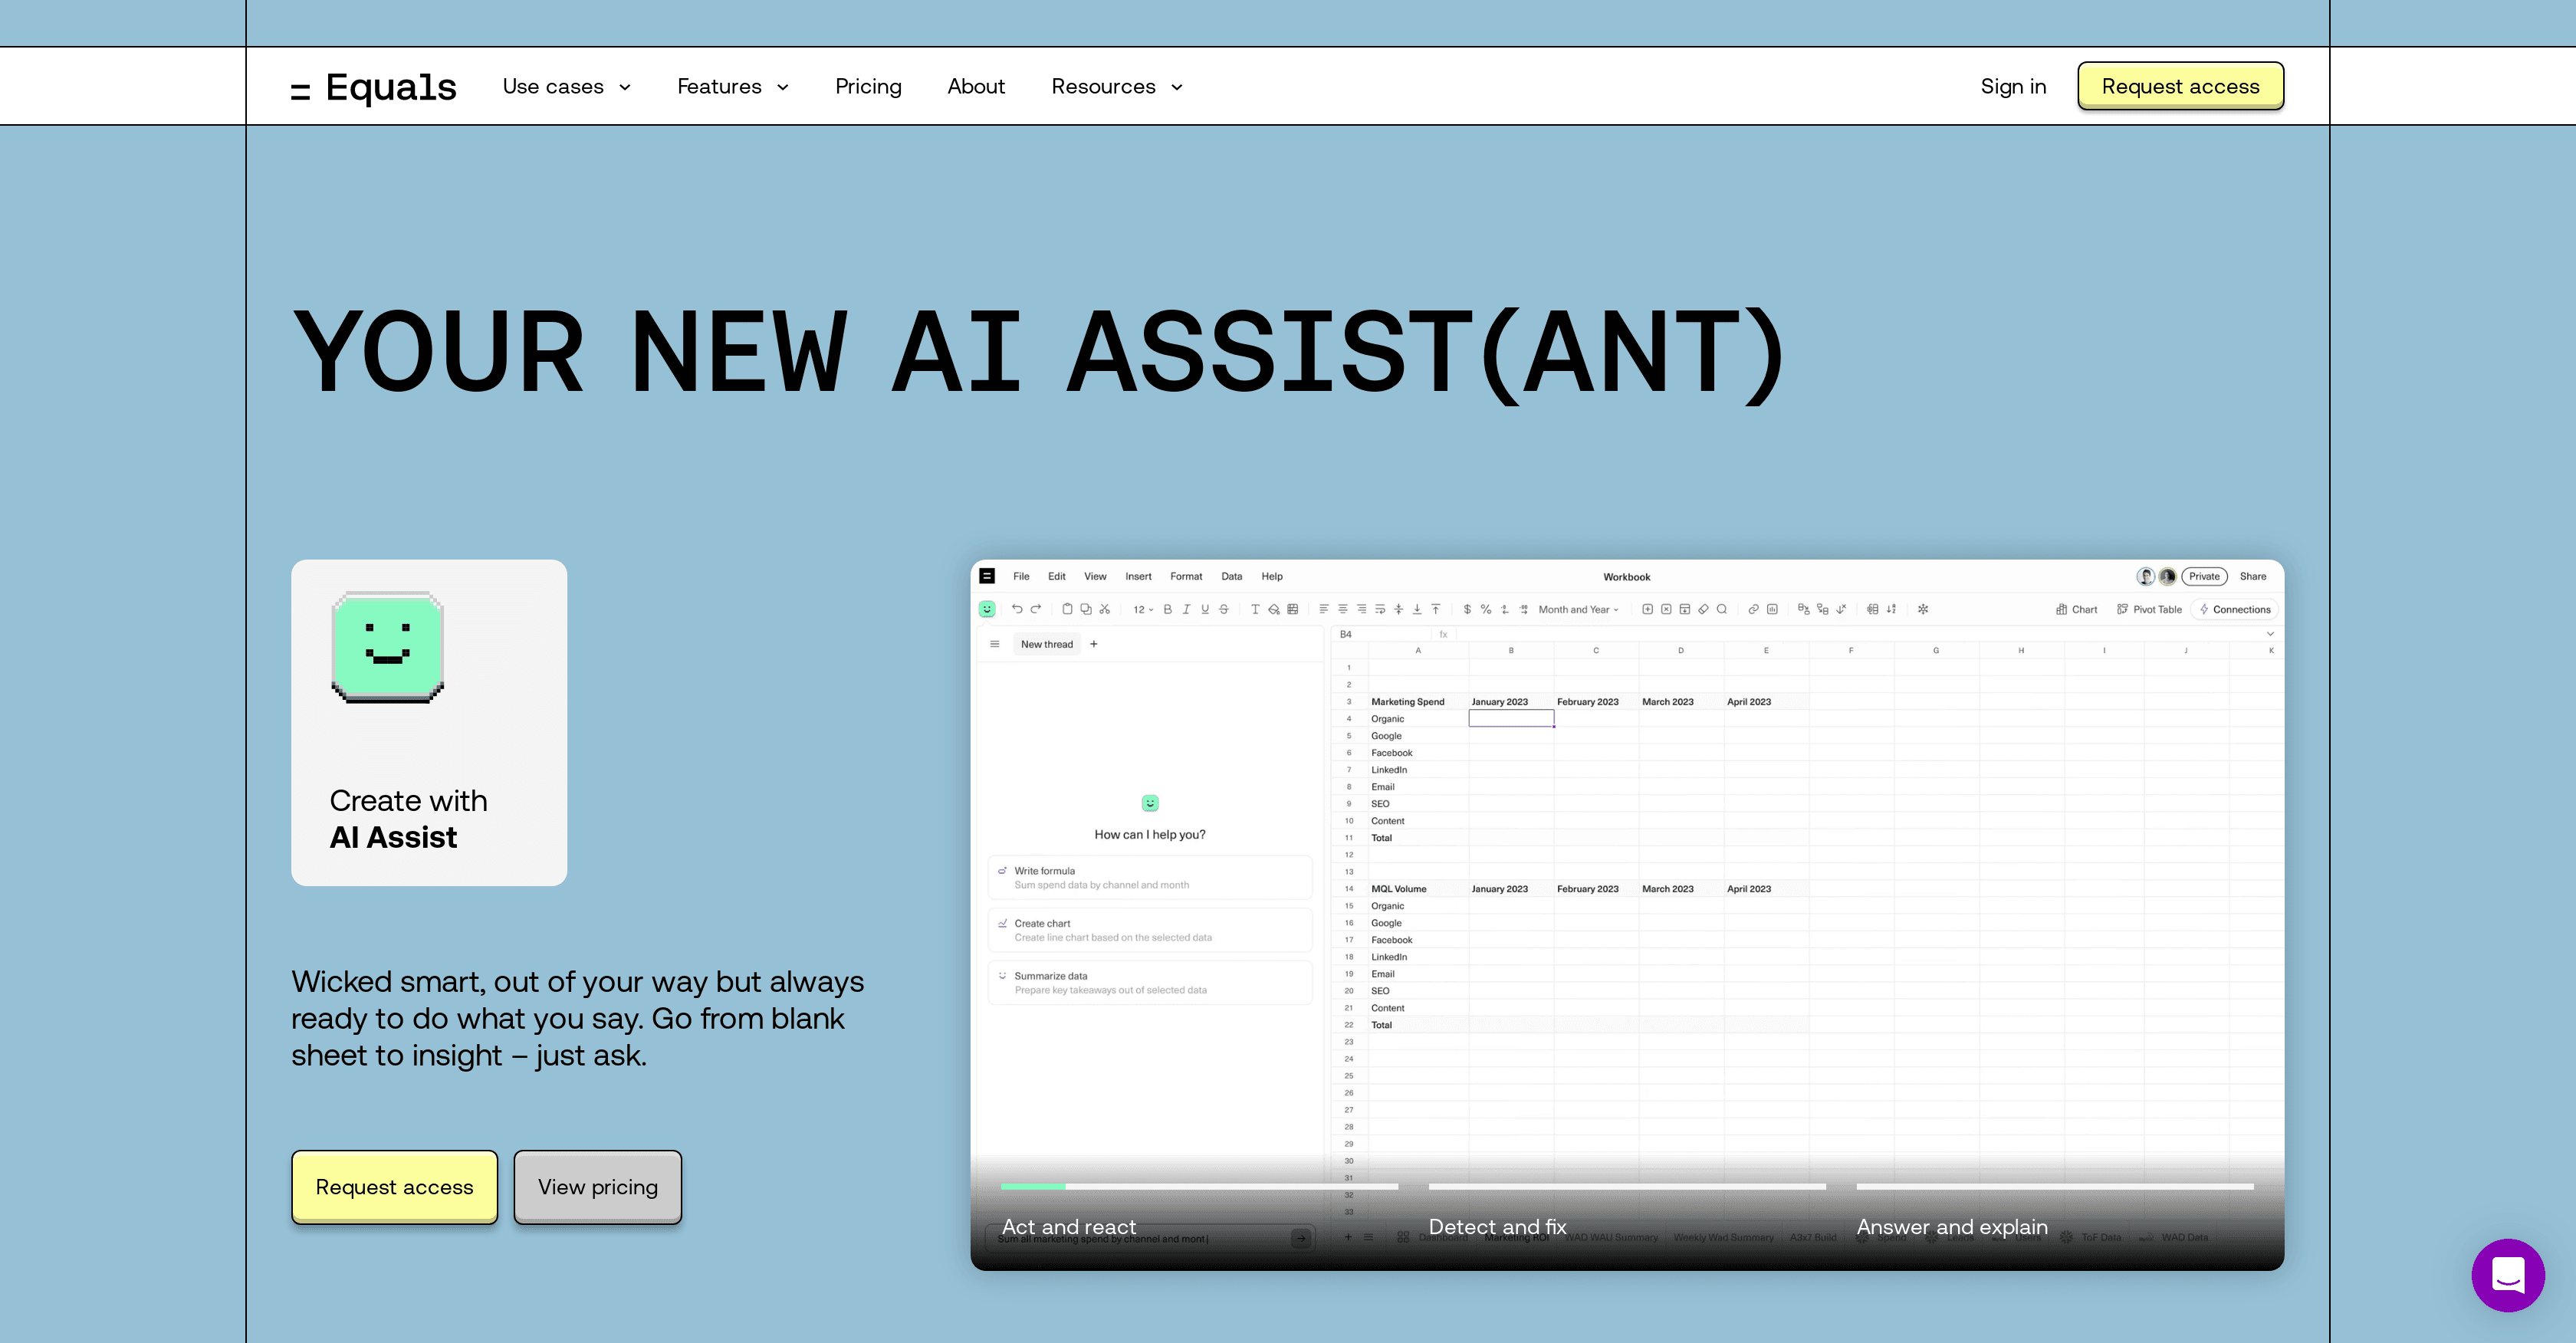Click the currency dollar format icon
This screenshot has height=1343, width=2576.
coord(1467,609)
